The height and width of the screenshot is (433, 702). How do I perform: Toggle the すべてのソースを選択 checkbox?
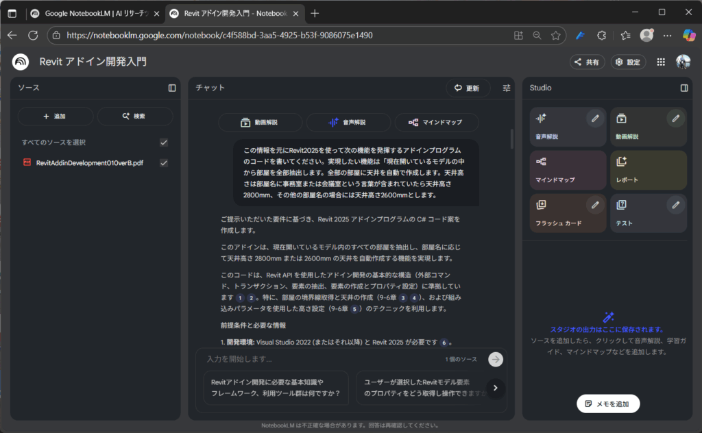click(x=164, y=143)
